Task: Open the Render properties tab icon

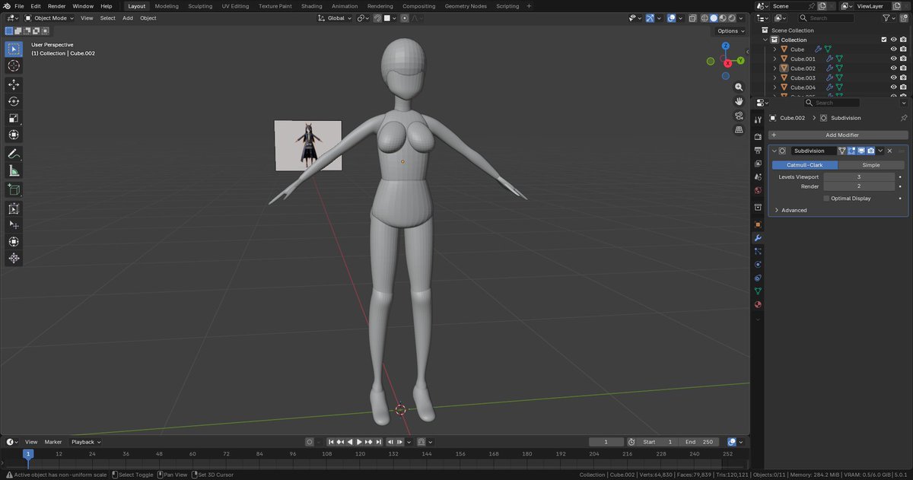Action: (x=758, y=137)
